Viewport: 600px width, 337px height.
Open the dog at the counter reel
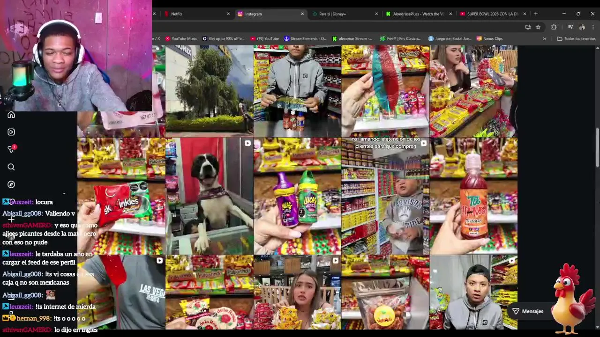(209, 196)
